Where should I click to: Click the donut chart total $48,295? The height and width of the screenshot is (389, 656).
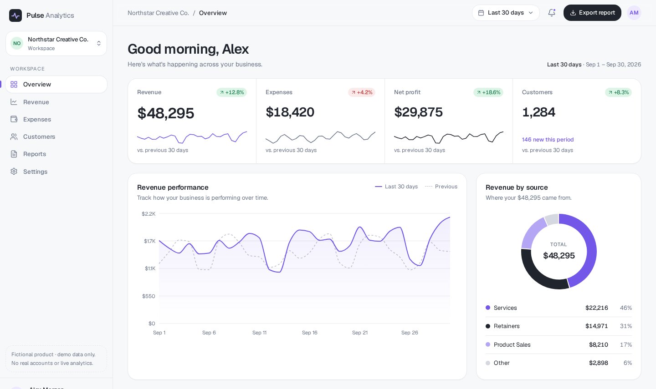click(559, 256)
